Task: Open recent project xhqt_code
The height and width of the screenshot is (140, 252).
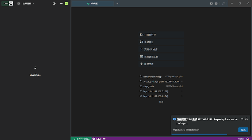Action: click(x=161, y=87)
